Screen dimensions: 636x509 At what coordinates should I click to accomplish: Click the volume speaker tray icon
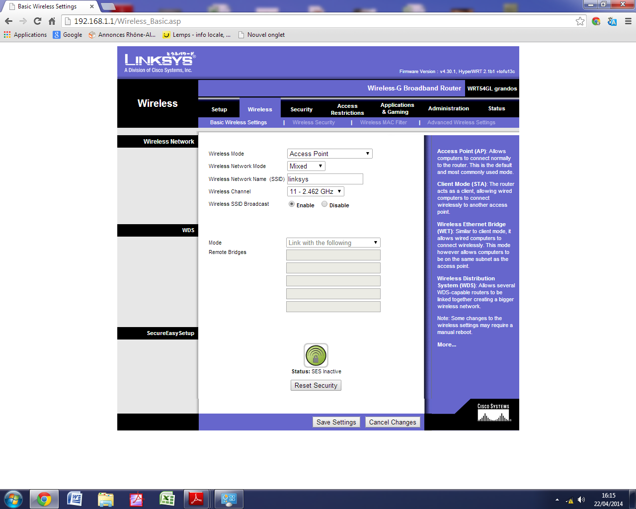[x=581, y=500]
